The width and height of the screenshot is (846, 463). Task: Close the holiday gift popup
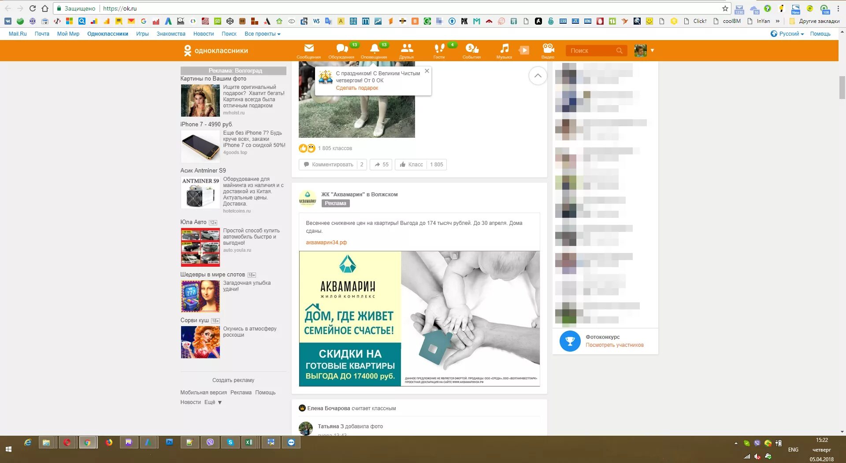coord(427,71)
